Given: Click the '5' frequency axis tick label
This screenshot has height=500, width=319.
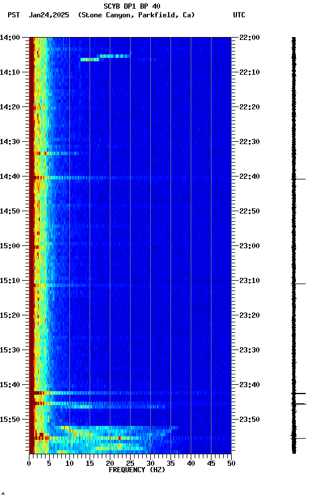Looking at the screenshot, I should pyautogui.click(x=49, y=464).
